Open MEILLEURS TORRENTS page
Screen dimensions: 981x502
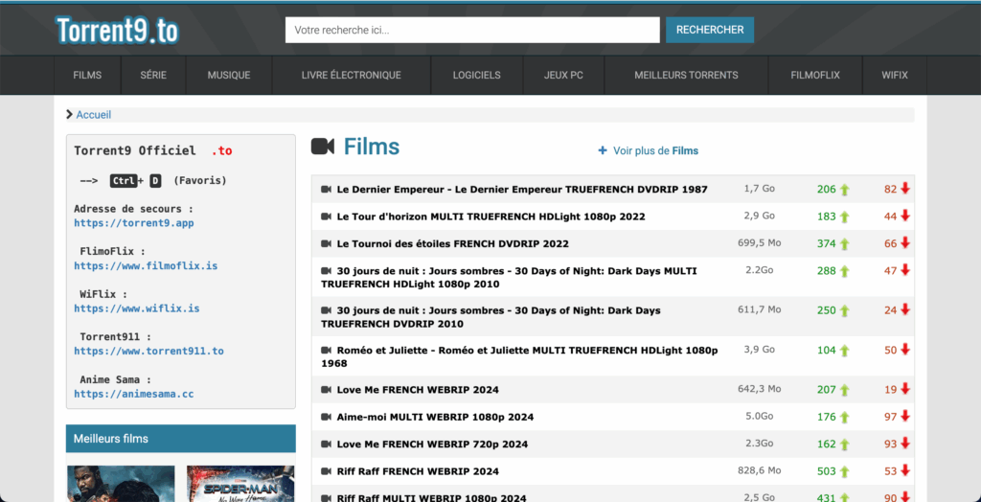point(686,75)
